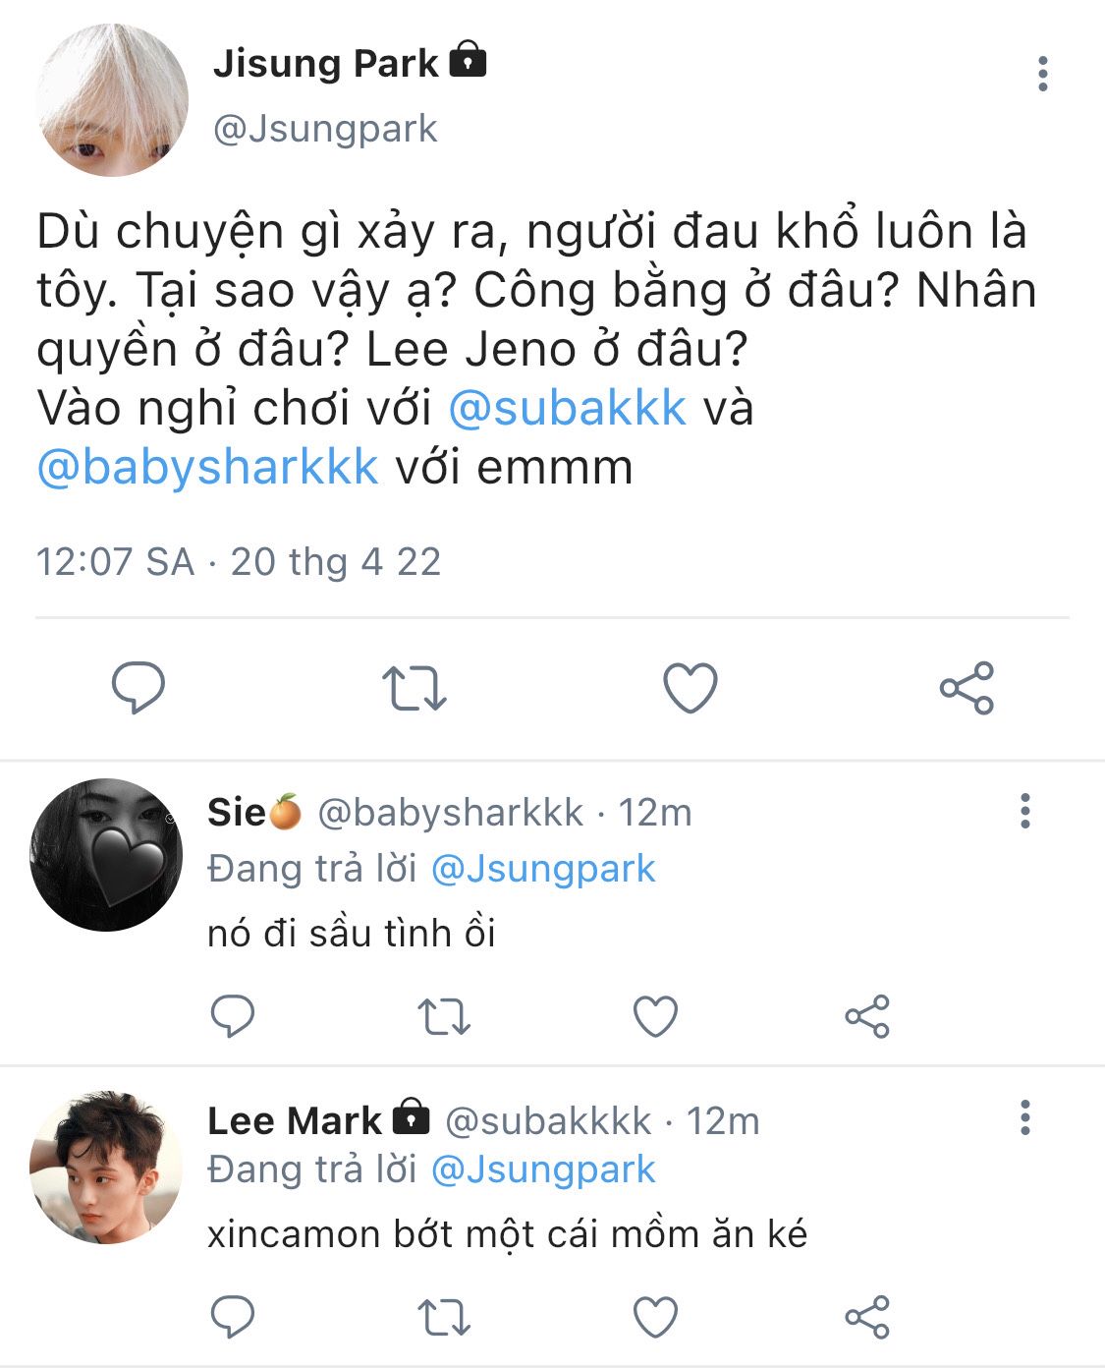The image size is (1105, 1368).
Task: Share Jisung Park's main tweet
Action: 967,687
